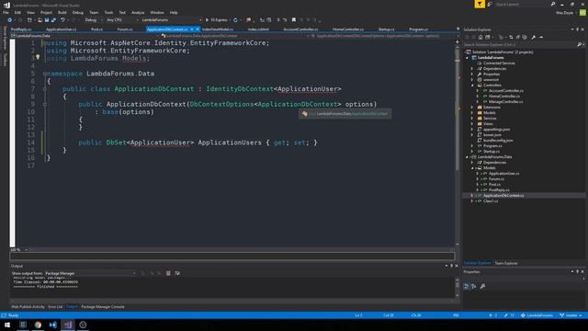The width and height of the screenshot is (588, 331).
Task: Pin the Output panel
Action: coord(451,266)
